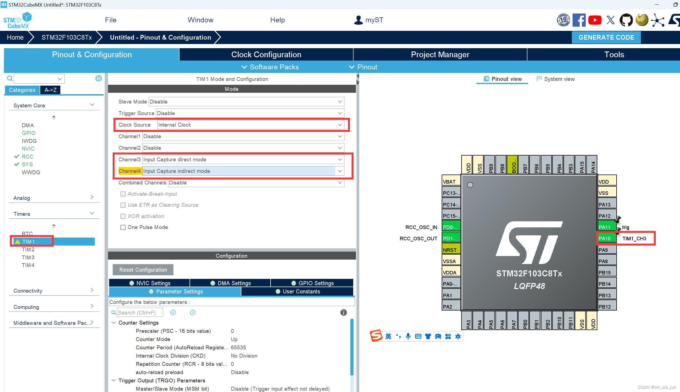Click the GENERATE CODE button
This screenshot has height=392, width=680.
[606, 37]
